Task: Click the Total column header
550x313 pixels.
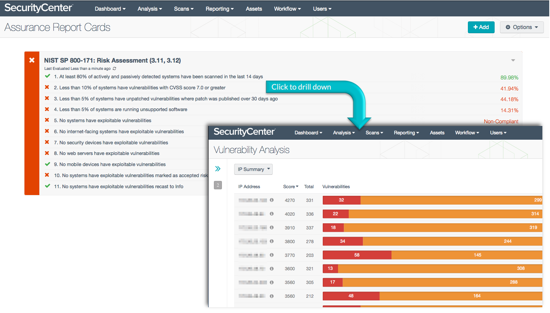Action: pos(309,187)
